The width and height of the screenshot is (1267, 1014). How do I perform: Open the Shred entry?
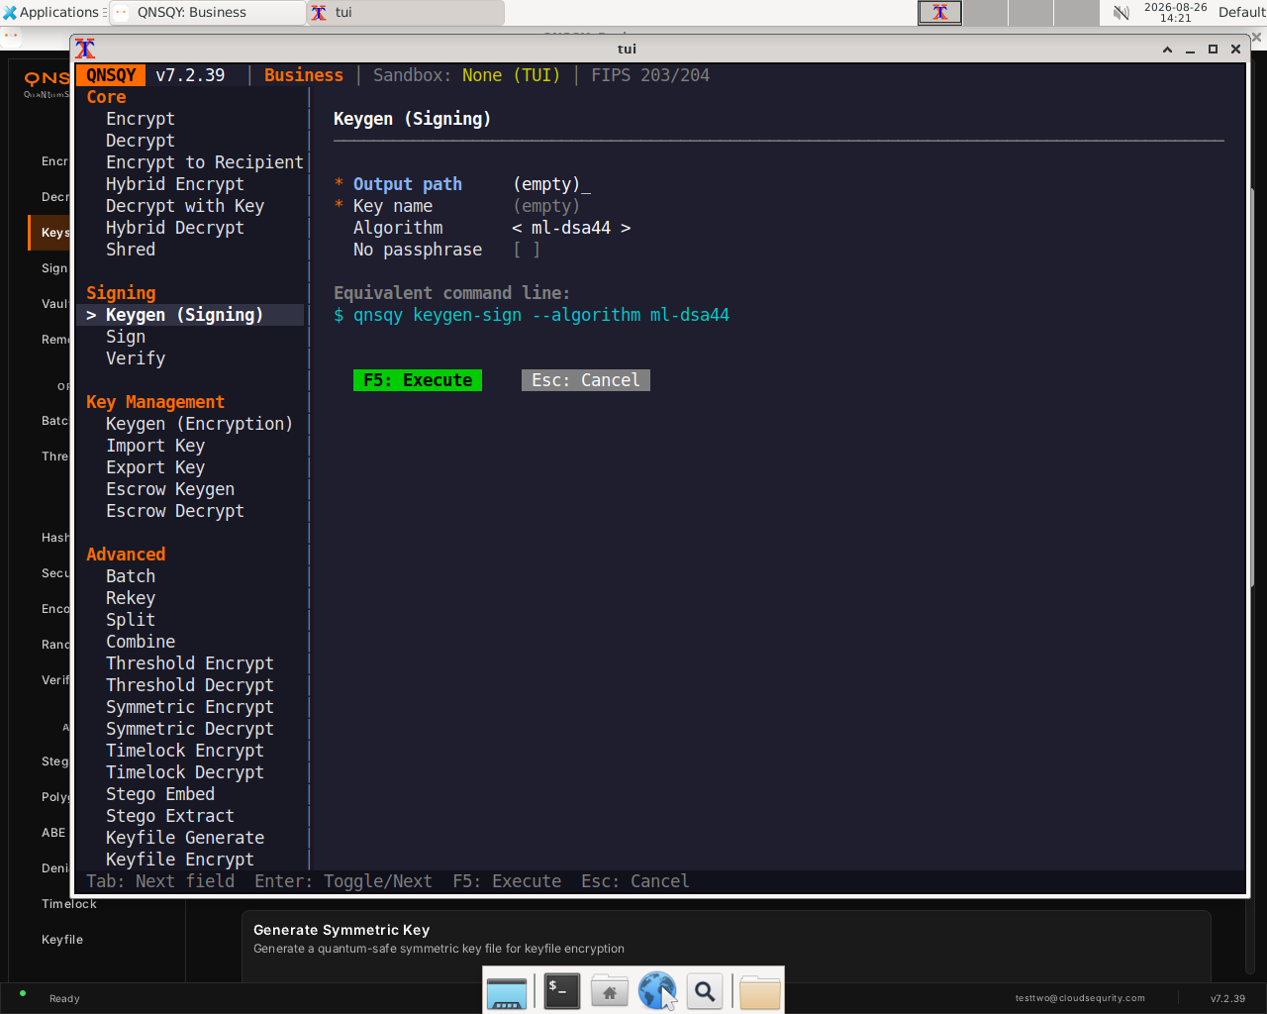tap(131, 250)
